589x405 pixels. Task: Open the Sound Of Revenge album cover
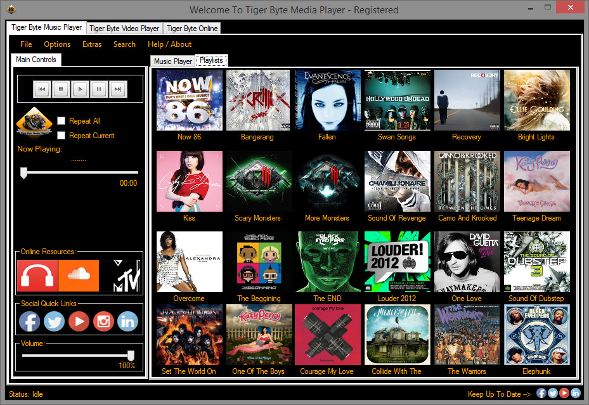click(x=398, y=181)
